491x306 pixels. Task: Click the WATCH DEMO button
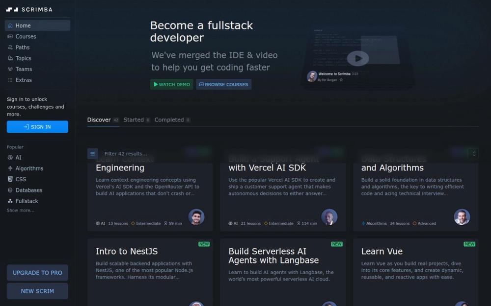coord(171,84)
